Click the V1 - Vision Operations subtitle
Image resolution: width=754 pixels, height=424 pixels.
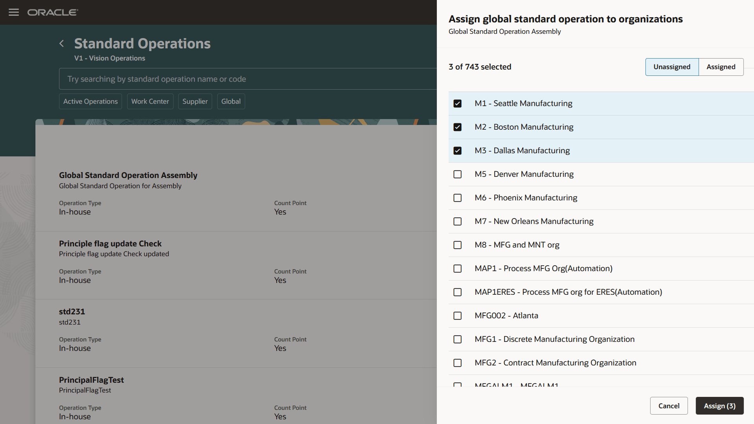pyautogui.click(x=109, y=58)
